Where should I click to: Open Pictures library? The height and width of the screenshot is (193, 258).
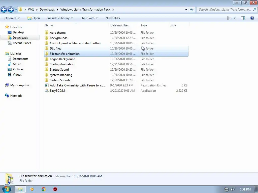click(x=18, y=69)
